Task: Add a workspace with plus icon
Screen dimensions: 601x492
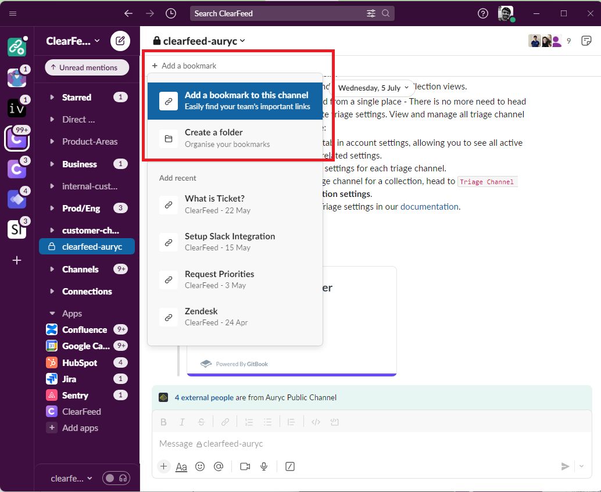Action: 17,261
